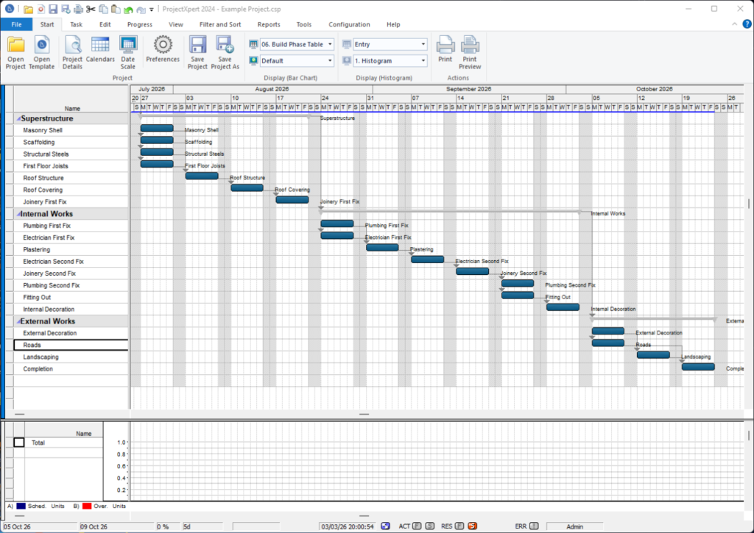Collapse the Superstructure group
The width and height of the screenshot is (754, 533).
18,118
